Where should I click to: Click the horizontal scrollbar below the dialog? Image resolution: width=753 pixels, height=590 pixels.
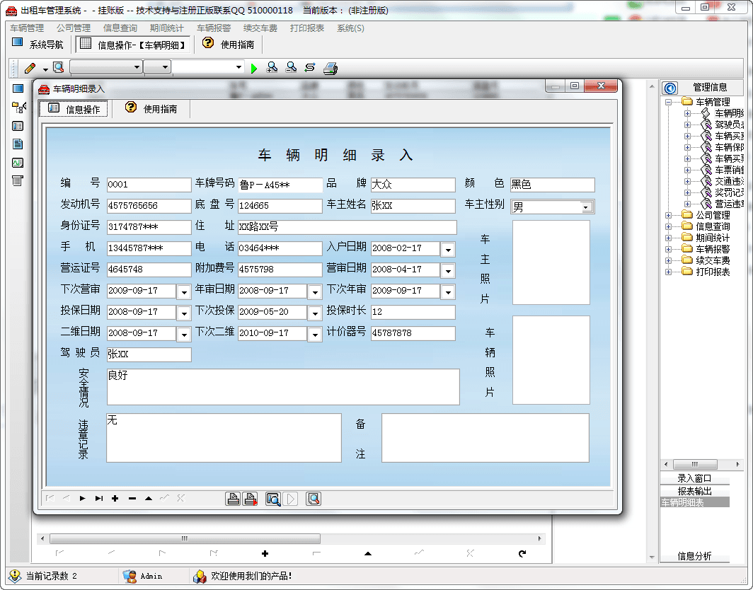[x=184, y=538]
